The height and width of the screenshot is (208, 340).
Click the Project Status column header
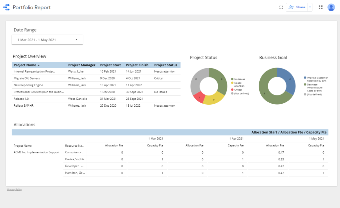coord(166,65)
